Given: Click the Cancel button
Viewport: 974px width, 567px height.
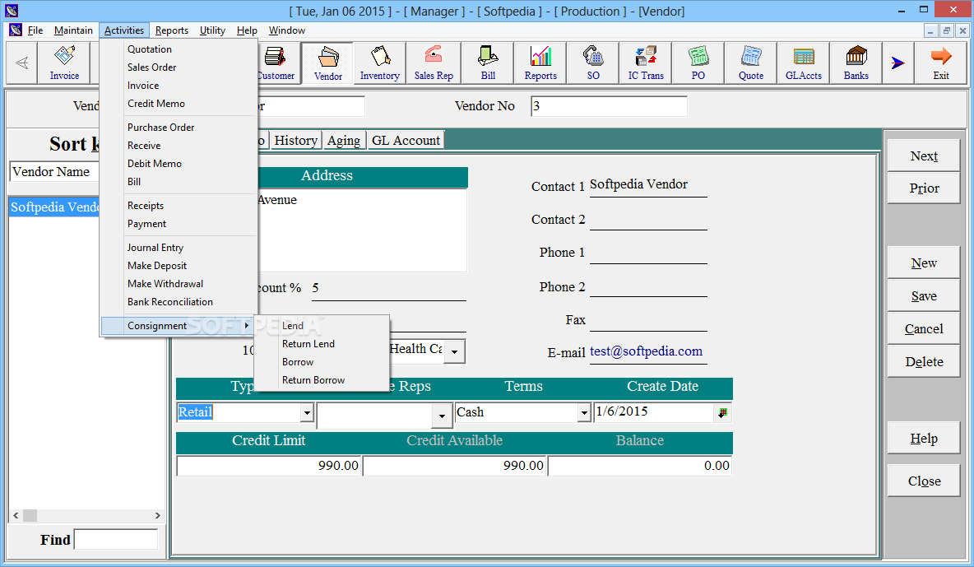Looking at the screenshot, I should [x=924, y=328].
